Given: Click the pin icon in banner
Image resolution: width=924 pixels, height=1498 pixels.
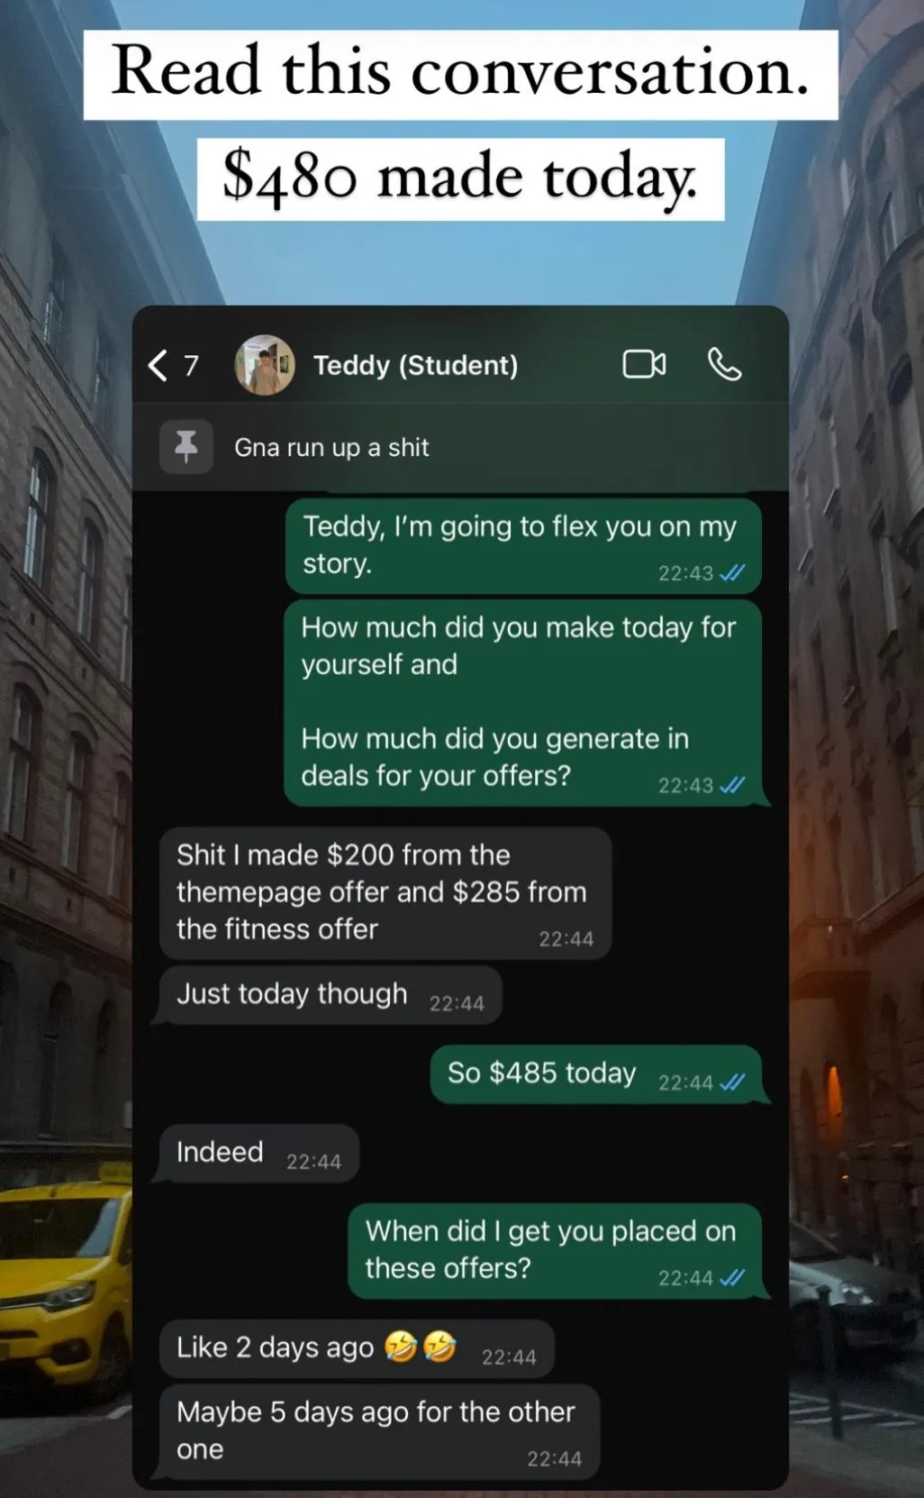Looking at the screenshot, I should point(186,447).
